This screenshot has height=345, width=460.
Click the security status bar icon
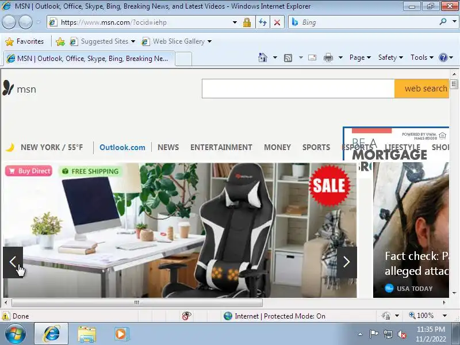(386, 316)
